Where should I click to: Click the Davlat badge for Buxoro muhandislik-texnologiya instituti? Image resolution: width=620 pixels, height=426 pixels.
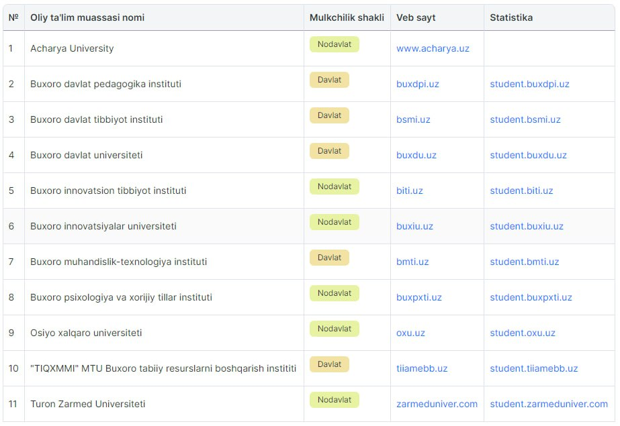click(x=329, y=258)
